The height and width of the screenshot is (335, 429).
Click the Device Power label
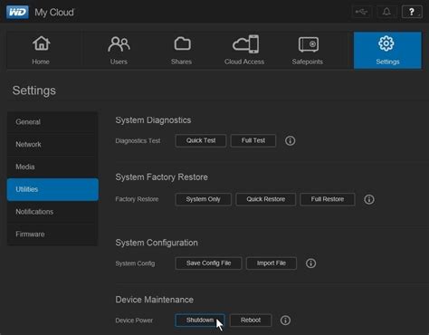click(x=134, y=321)
